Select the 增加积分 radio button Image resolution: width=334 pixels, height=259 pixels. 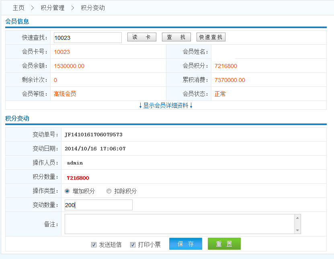(x=67, y=191)
